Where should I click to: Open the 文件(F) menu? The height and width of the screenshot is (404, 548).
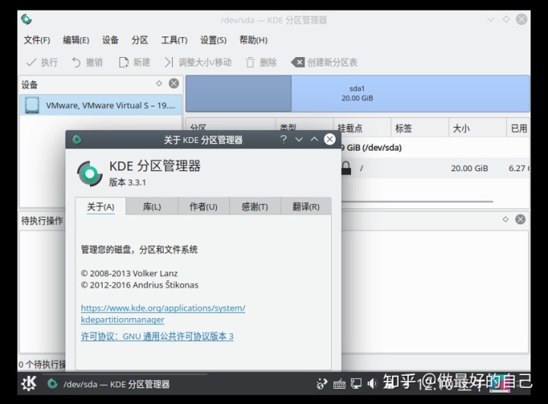point(37,40)
